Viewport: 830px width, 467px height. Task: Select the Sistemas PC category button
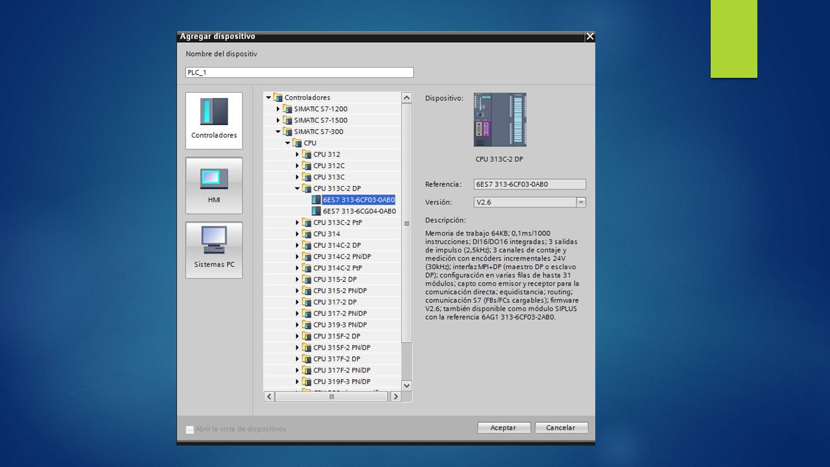(x=214, y=250)
